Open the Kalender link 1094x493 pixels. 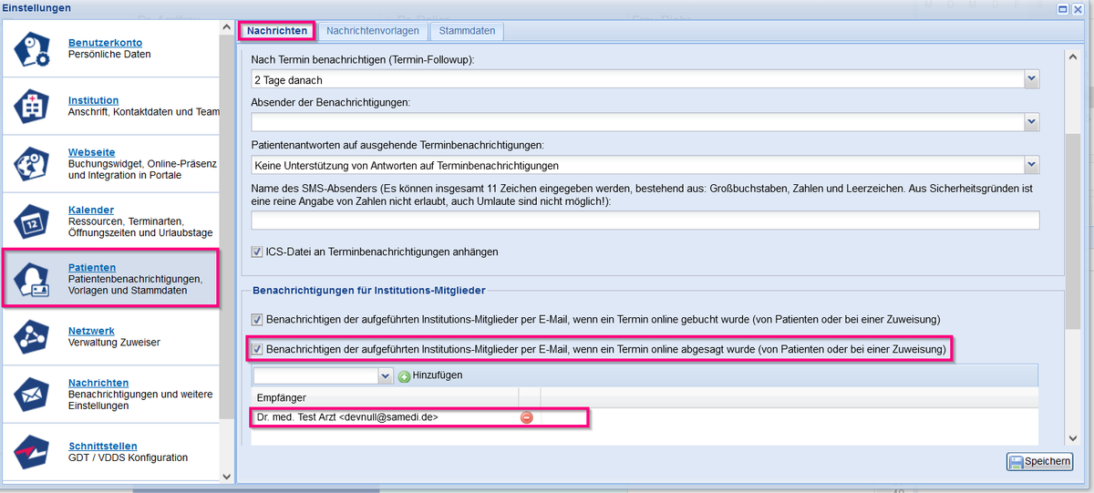(x=91, y=210)
